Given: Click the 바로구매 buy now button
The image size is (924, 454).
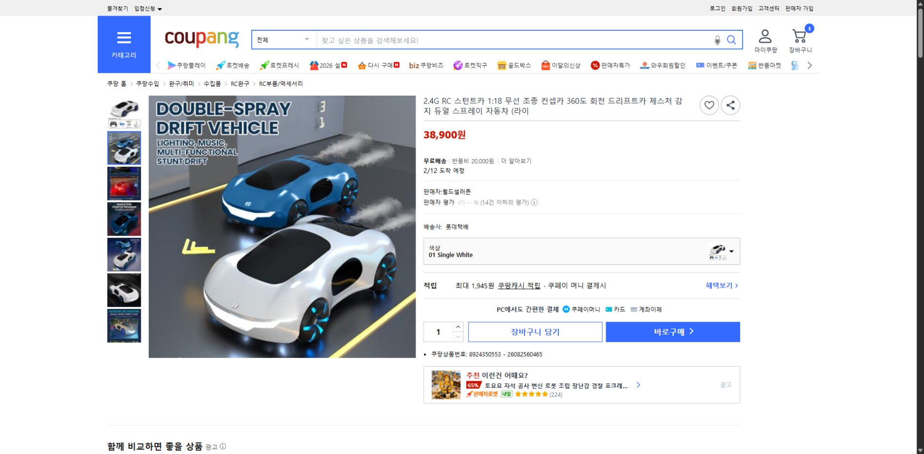Looking at the screenshot, I should 673,331.
